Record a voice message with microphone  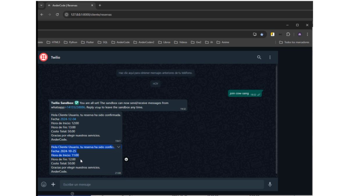(x=270, y=184)
